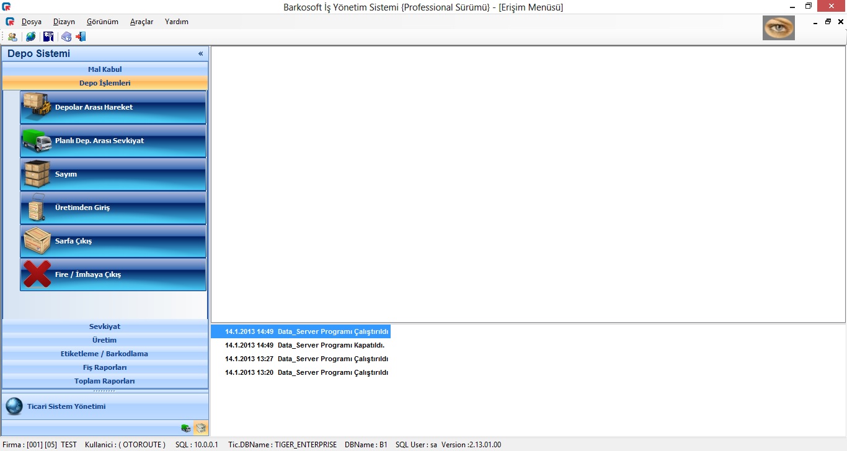
Task: Open Planlı Dep. Arası Sevkiyat
Action: point(113,141)
